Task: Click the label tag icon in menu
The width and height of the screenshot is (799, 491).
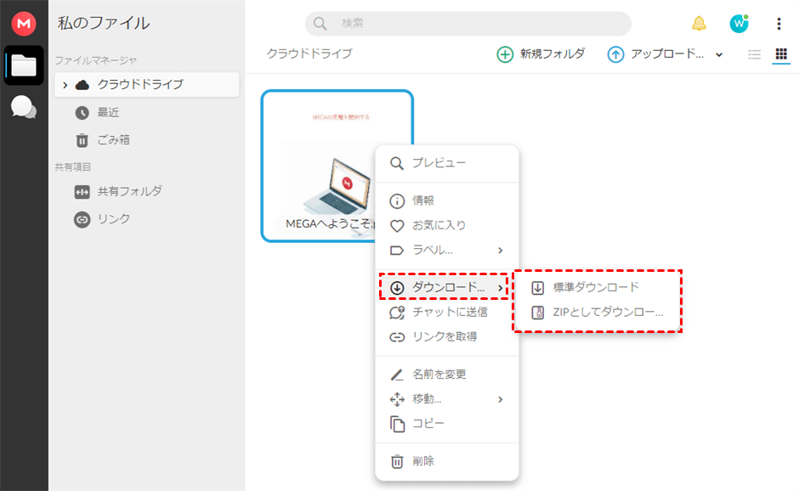Action: [x=396, y=251]
